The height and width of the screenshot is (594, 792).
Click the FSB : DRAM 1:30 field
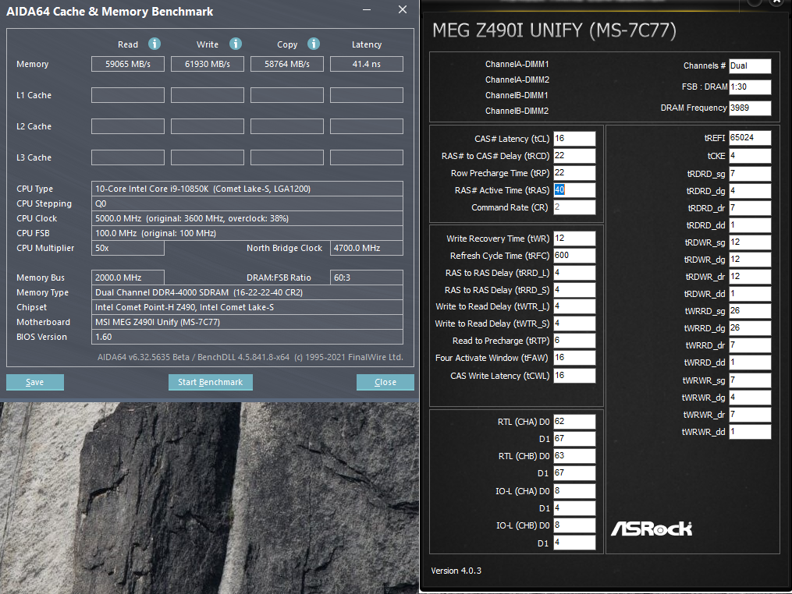750,87
